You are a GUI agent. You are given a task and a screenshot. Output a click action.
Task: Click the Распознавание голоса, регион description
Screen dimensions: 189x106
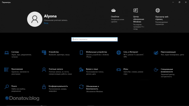tap(95, 73)
